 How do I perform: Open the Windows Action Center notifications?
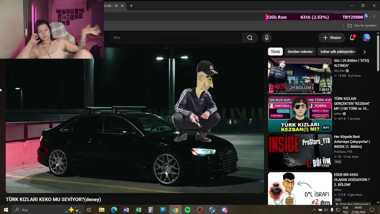point(372,210)
